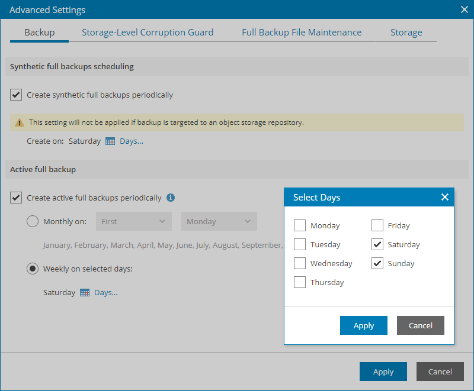The image size is (474, 391).
Task: Click Cancel in the Select Days popup
Action: tap(421, 325)
